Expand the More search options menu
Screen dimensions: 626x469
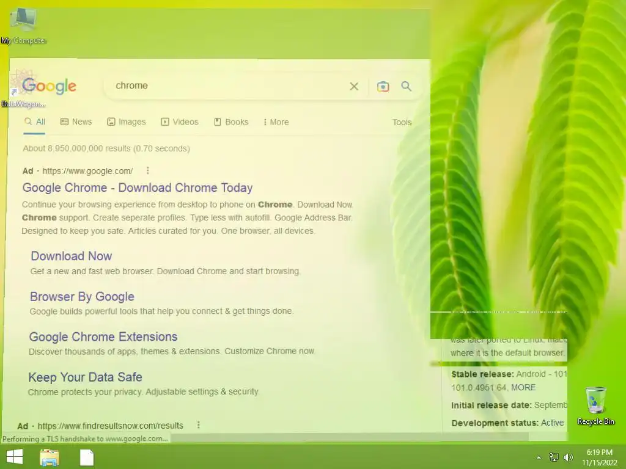tap(276, 122)
